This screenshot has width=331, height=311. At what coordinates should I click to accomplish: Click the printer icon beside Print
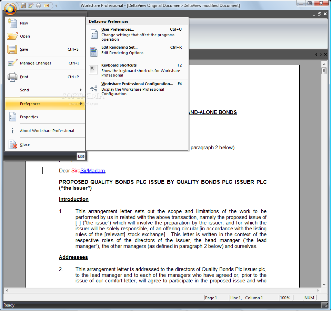point(12,77)
